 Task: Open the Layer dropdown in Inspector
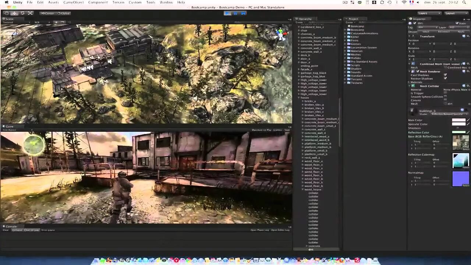coord(458,27)
